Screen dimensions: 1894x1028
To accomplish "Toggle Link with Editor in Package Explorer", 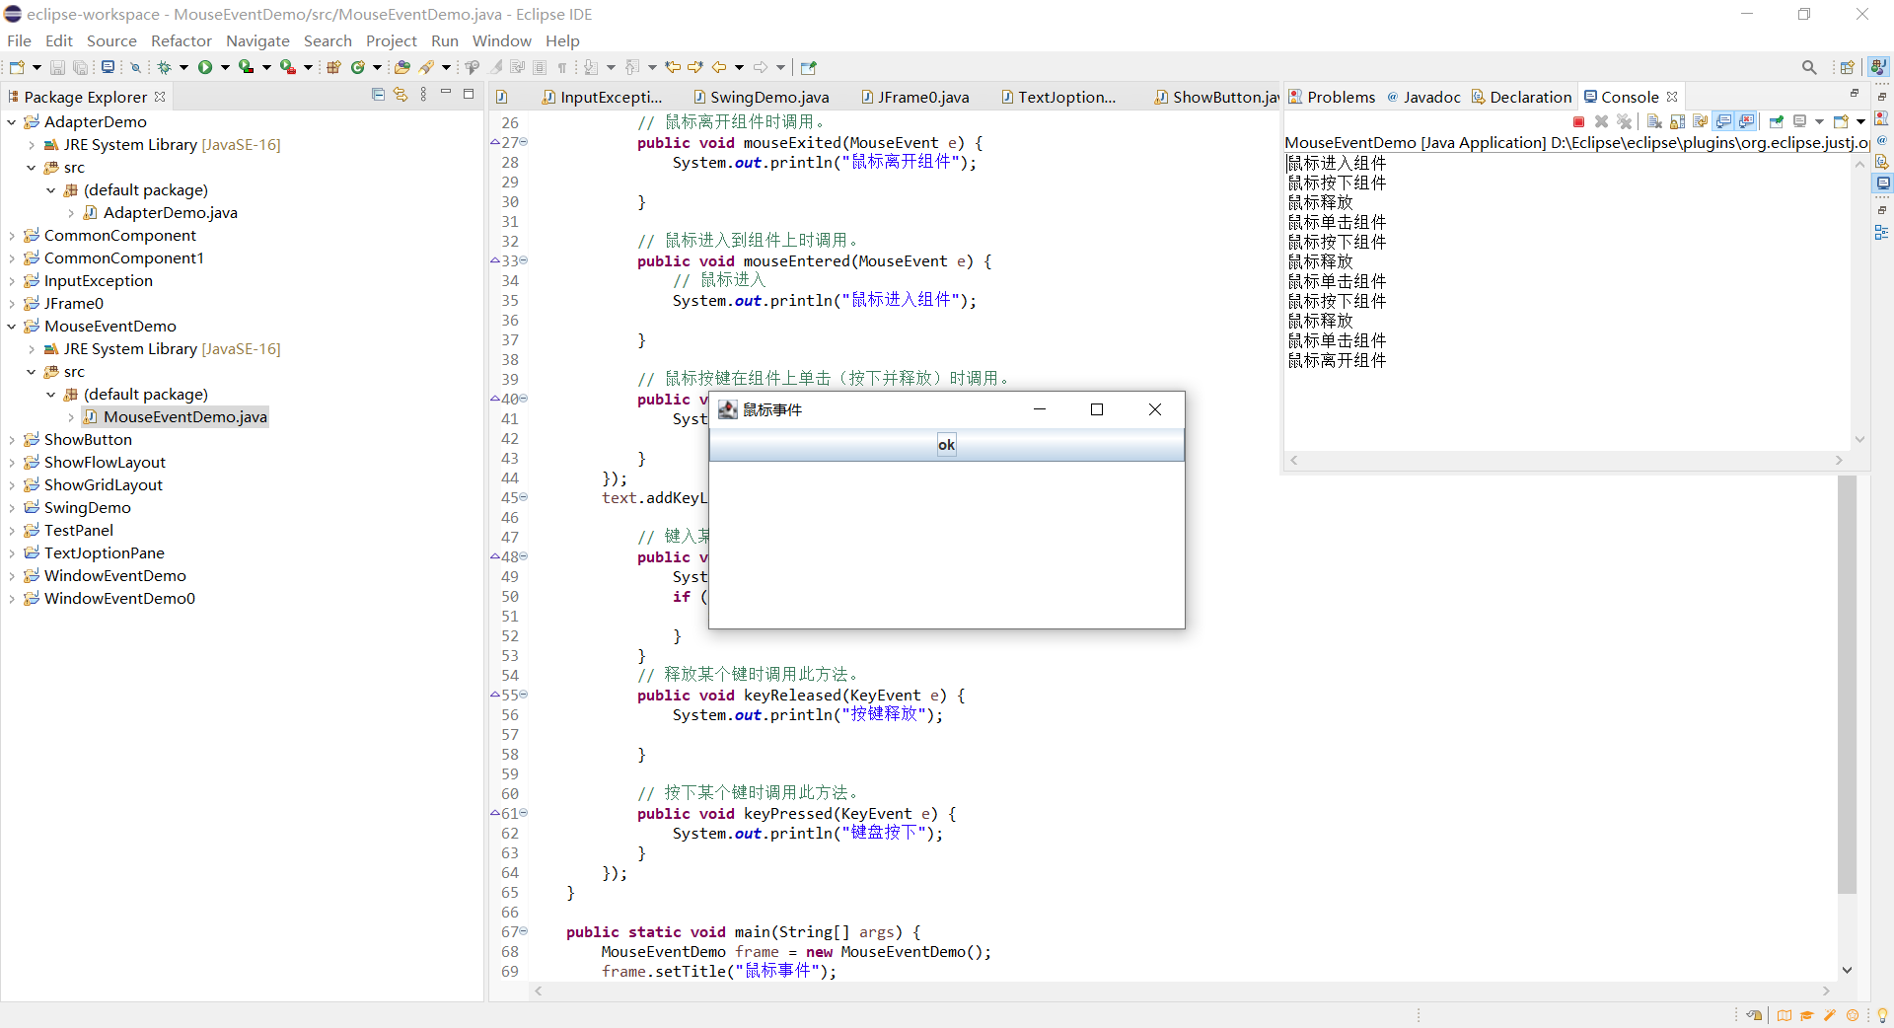I will (401, 95).
